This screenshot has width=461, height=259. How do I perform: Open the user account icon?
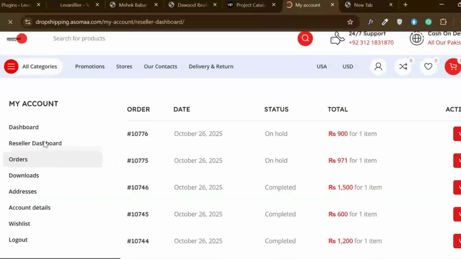(378, 67)
